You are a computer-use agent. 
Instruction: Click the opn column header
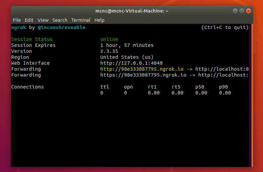(x=128, y=87)
